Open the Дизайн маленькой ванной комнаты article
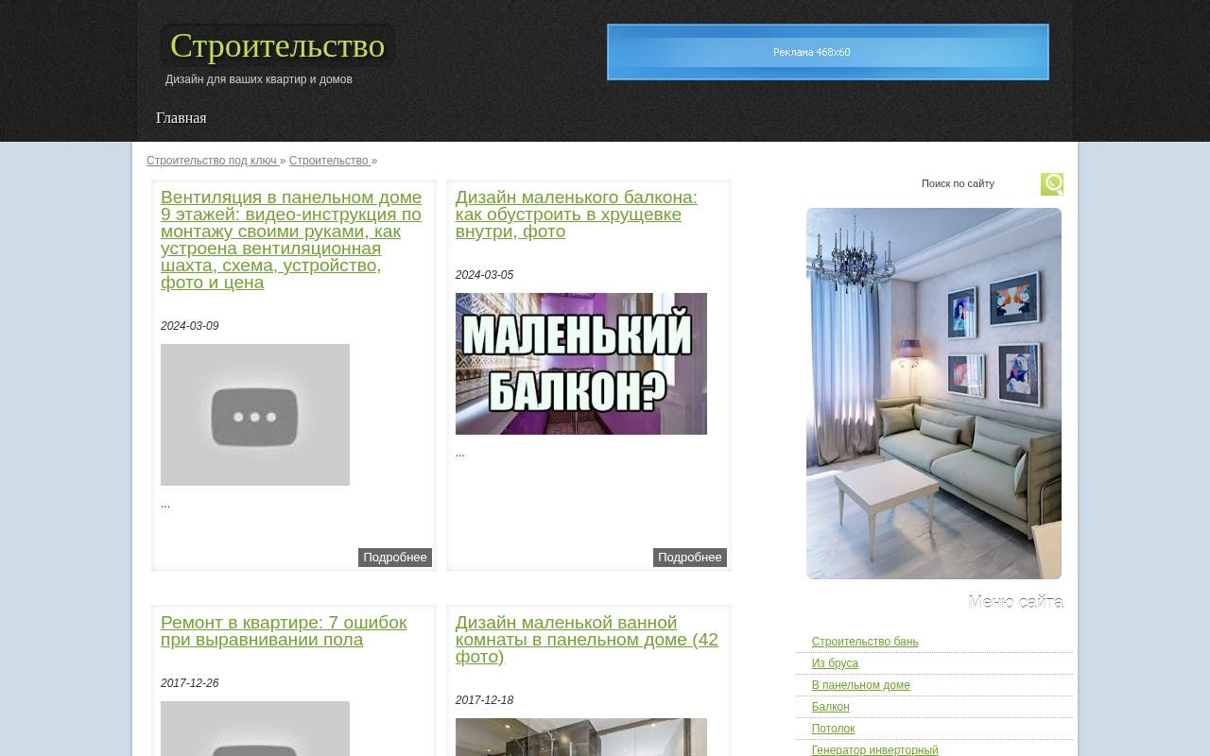This screenshot has height=756, width=1210. tap(587, 640)
